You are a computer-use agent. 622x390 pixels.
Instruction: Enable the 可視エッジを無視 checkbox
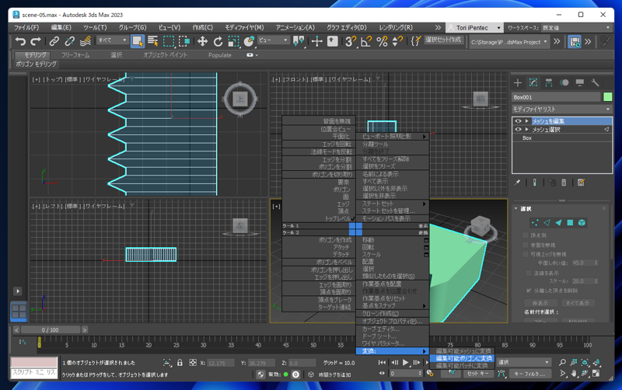[526, 254]
